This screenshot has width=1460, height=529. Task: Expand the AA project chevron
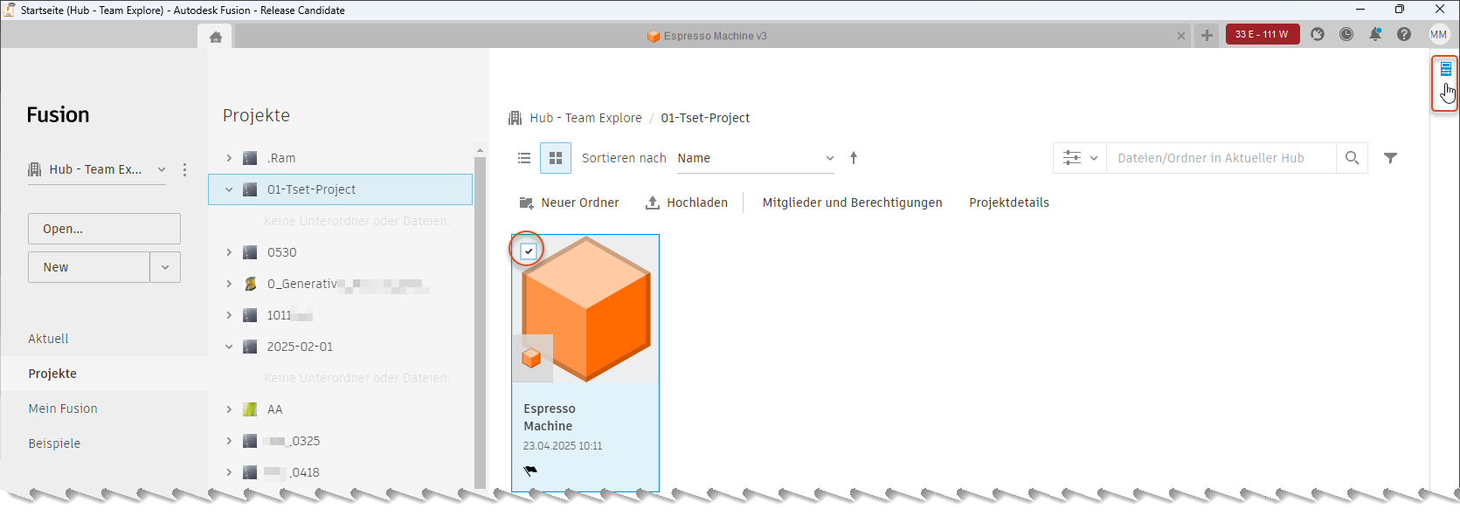pyautogui.click(x=229, y=409)
